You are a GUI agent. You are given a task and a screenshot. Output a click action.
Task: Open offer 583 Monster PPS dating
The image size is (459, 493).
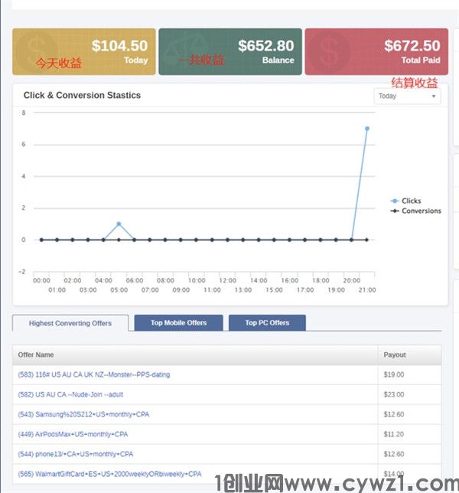(x=94, y=375)
